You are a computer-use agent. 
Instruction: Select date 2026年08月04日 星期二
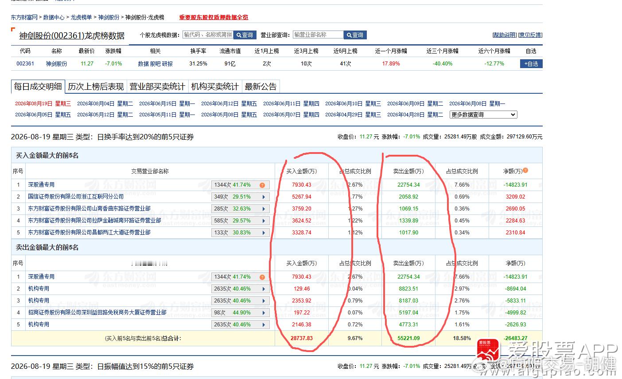[105, 103]
